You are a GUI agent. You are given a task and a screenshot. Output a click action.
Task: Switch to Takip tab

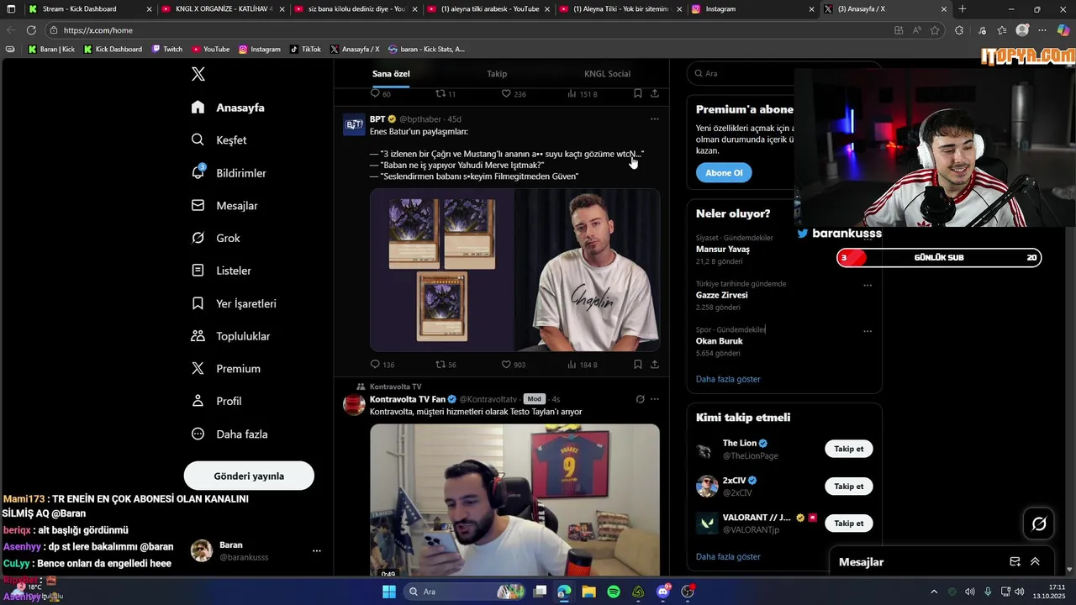[x=497, y=74]
